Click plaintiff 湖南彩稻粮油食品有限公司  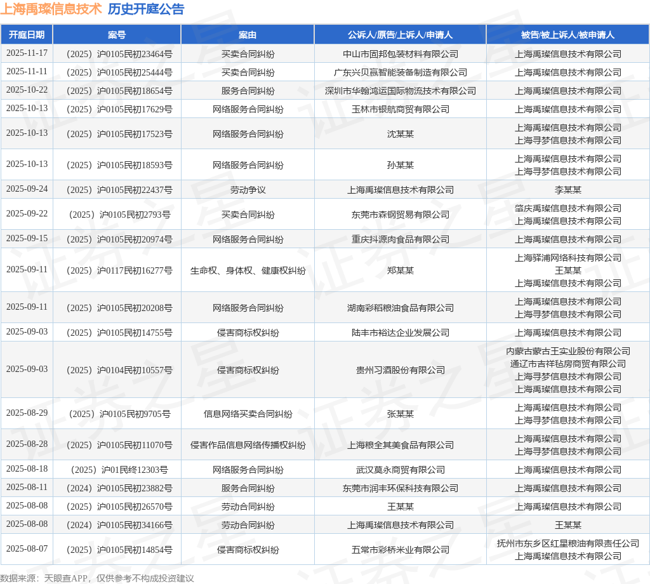pos(401,308)
